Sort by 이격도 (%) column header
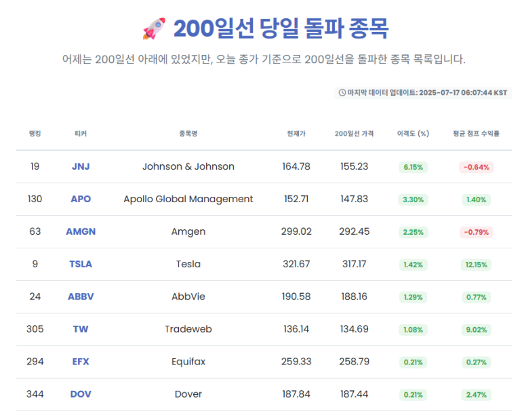The width and height of the screenshot is (524, 418). click(413, 134)
